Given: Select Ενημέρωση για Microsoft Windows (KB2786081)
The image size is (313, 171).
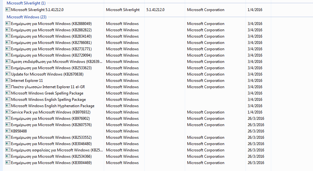Looking at the screenshot, I should [51, 43].
